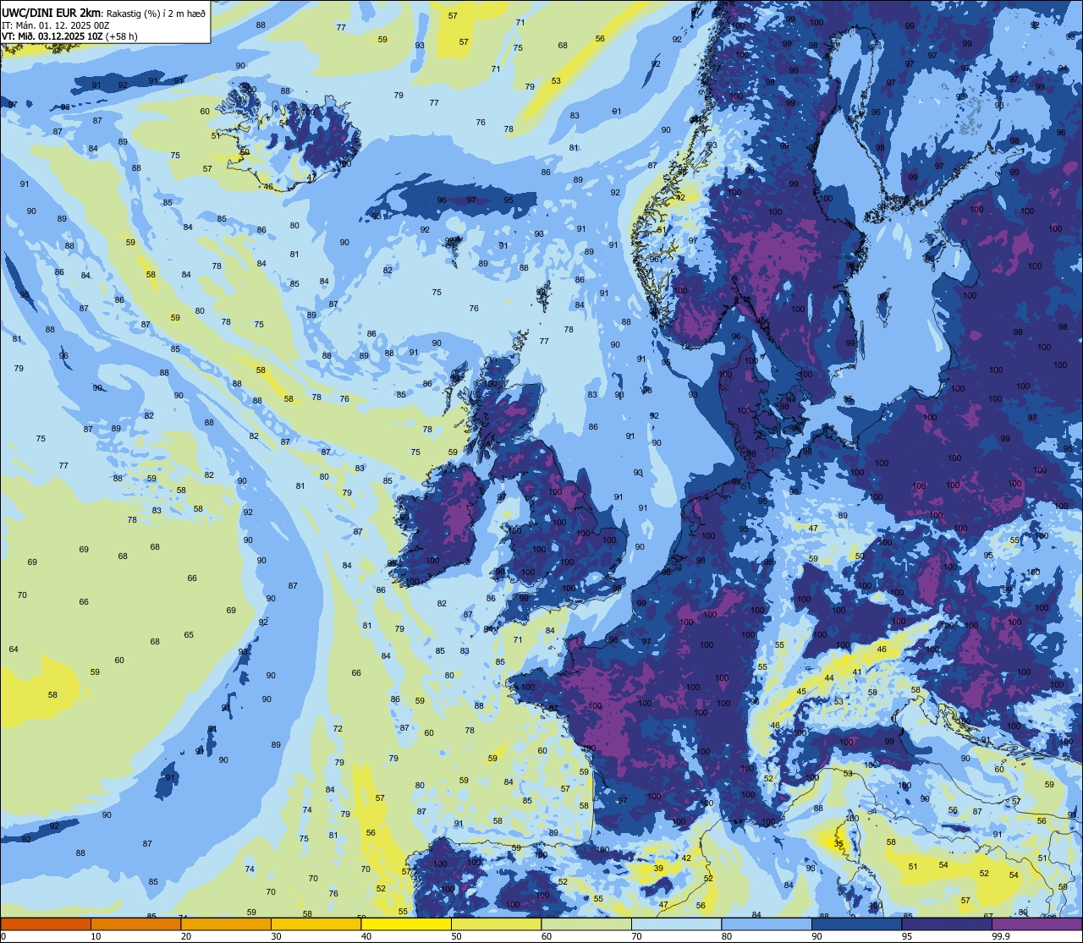Click the "Rakastig (%) í 2 m hæð" label

coord(156,13)
